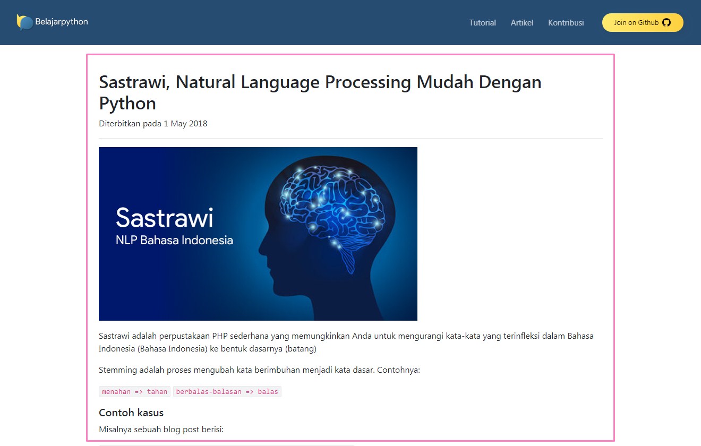Open the Kontribusi menu link
The image size is (701, 446).
566,23
